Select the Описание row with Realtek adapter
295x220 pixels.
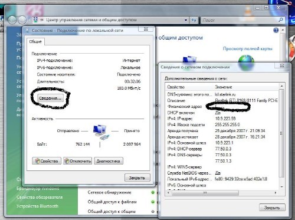222,100
